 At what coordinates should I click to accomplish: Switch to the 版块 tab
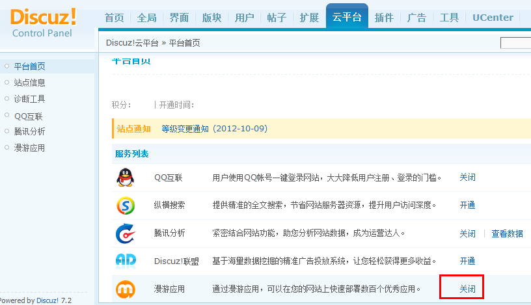(x=211, y=18)
